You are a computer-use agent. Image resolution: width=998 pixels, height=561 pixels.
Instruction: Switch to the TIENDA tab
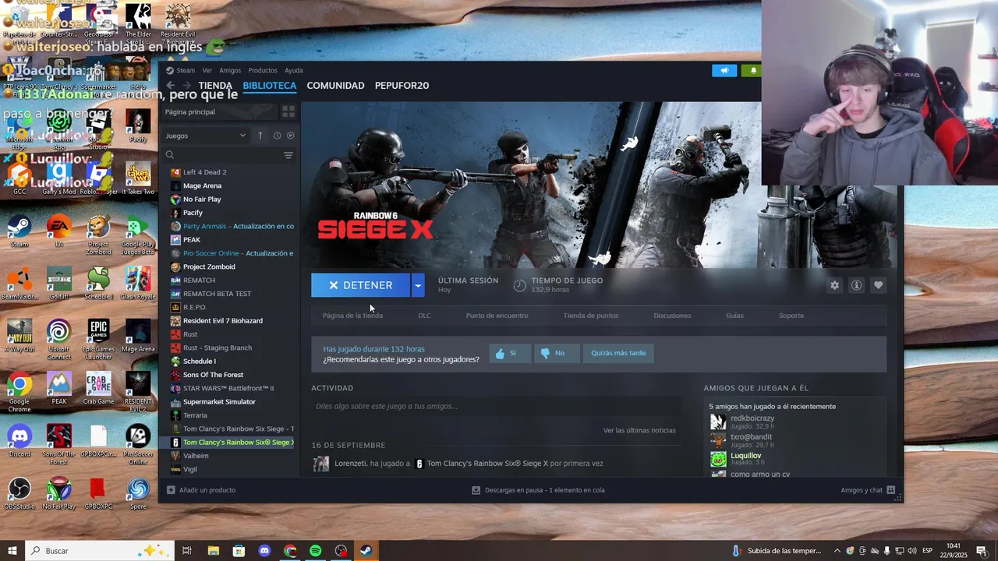215,86
